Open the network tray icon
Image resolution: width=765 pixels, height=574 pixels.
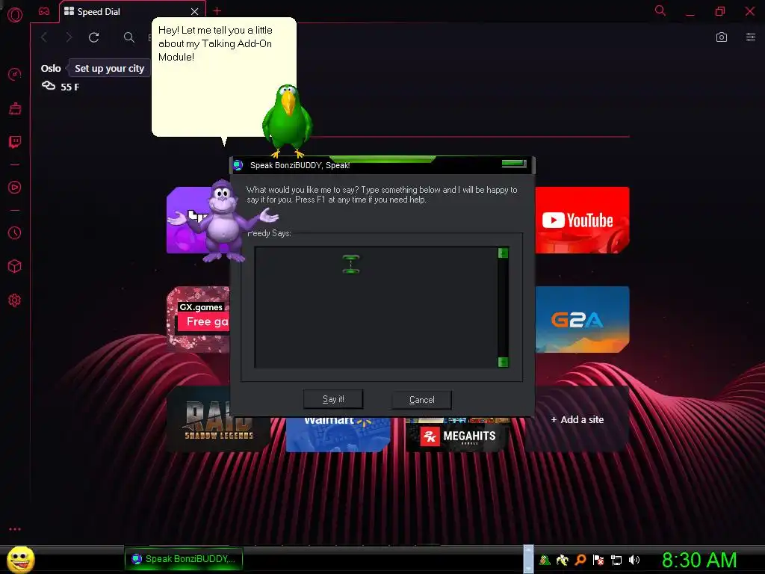pos(616,560)
